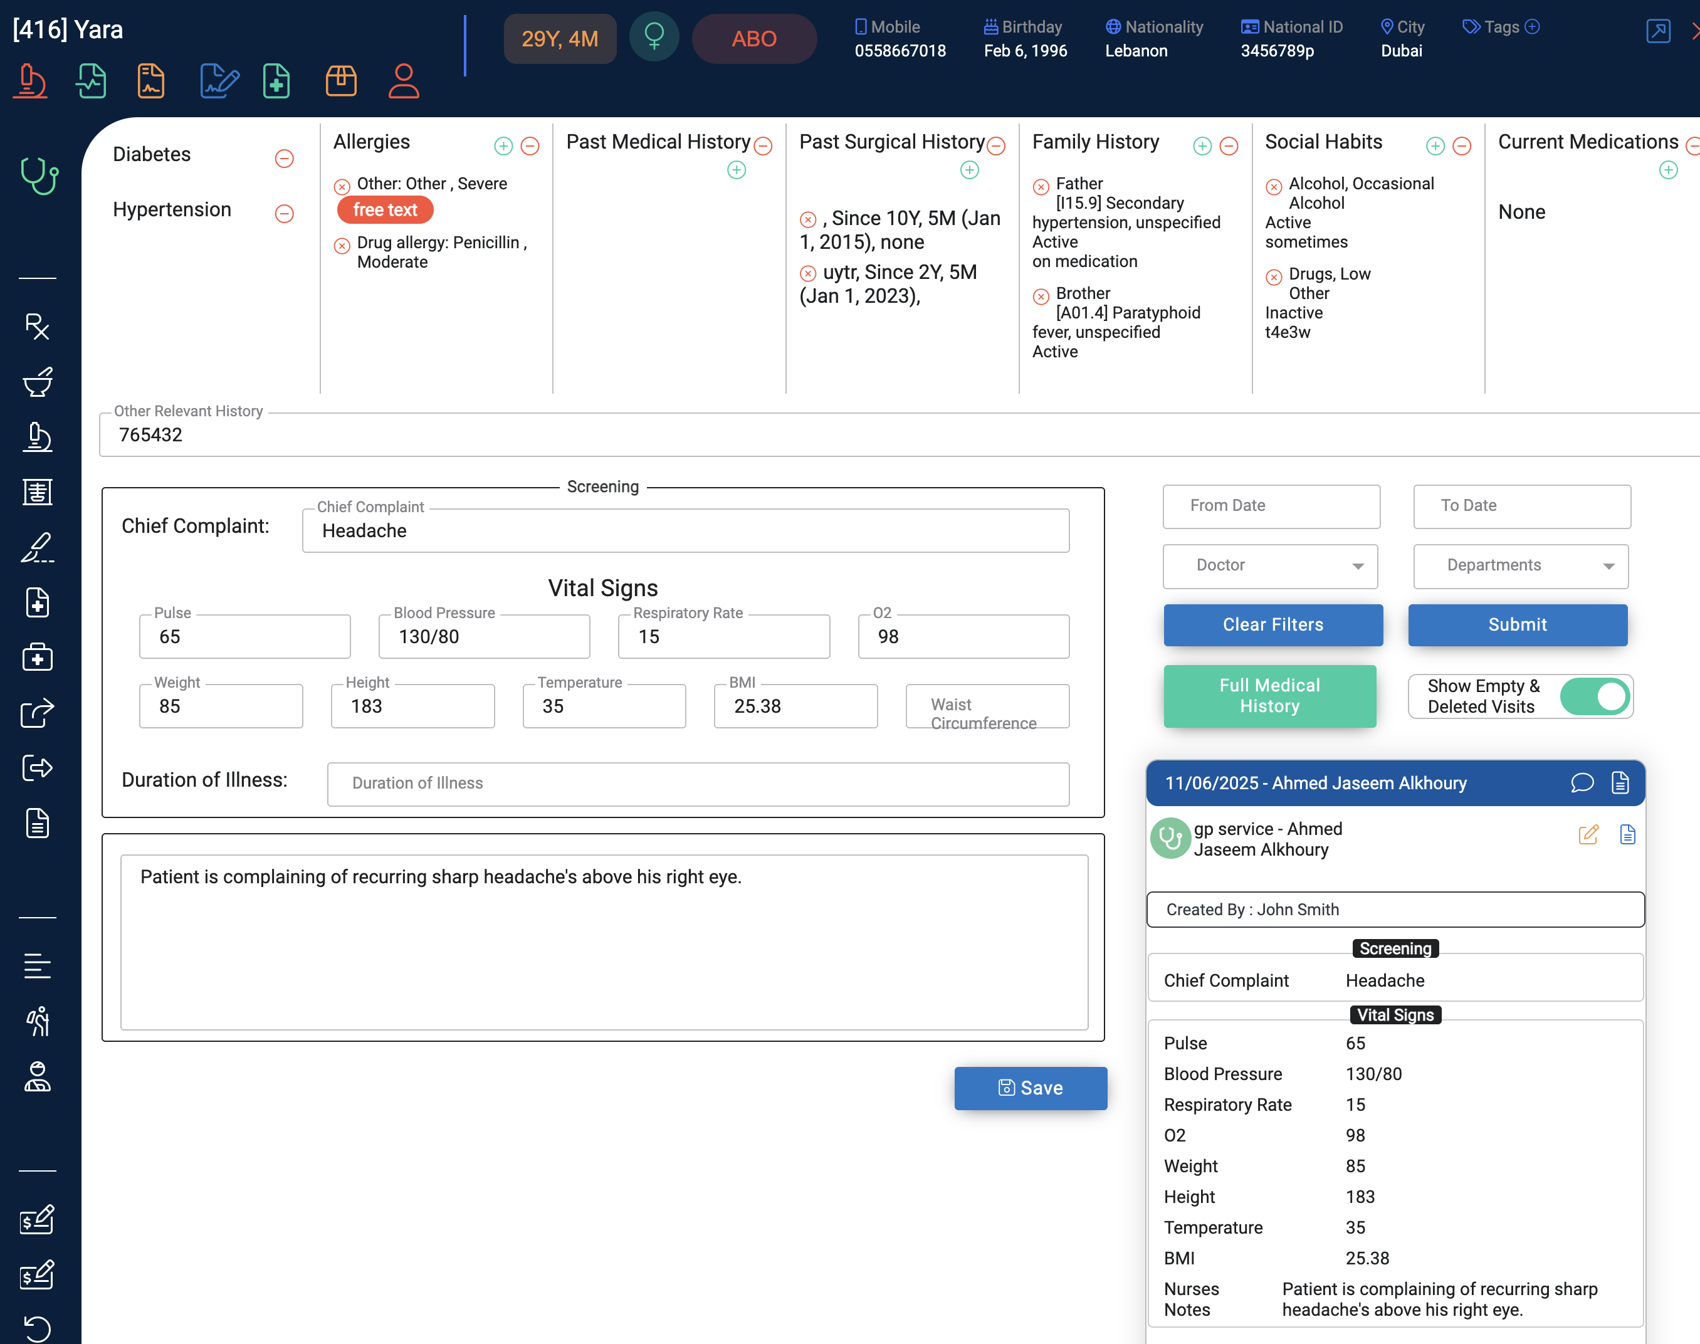This screenshot has height=1344, width=1700.
Task: Click the ABO blood group badge
Action: click(753, 39)
